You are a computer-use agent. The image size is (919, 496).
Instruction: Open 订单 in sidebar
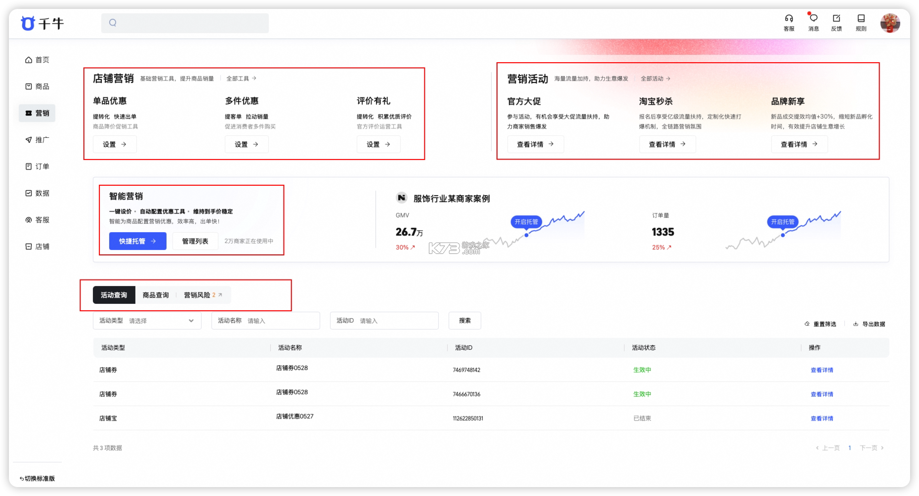coord(37,166)
